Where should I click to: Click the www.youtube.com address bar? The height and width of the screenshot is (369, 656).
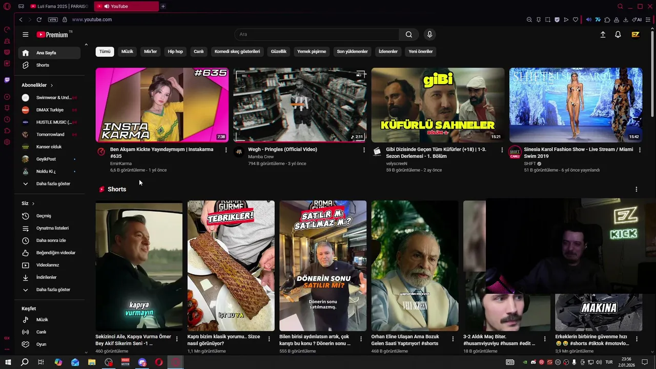[92, 19]
